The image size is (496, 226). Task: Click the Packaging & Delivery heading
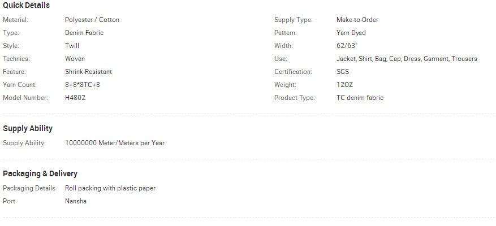click(x=40, y=173)
